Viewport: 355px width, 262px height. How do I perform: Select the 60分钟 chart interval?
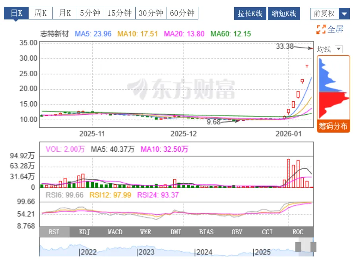pos(182,13)
